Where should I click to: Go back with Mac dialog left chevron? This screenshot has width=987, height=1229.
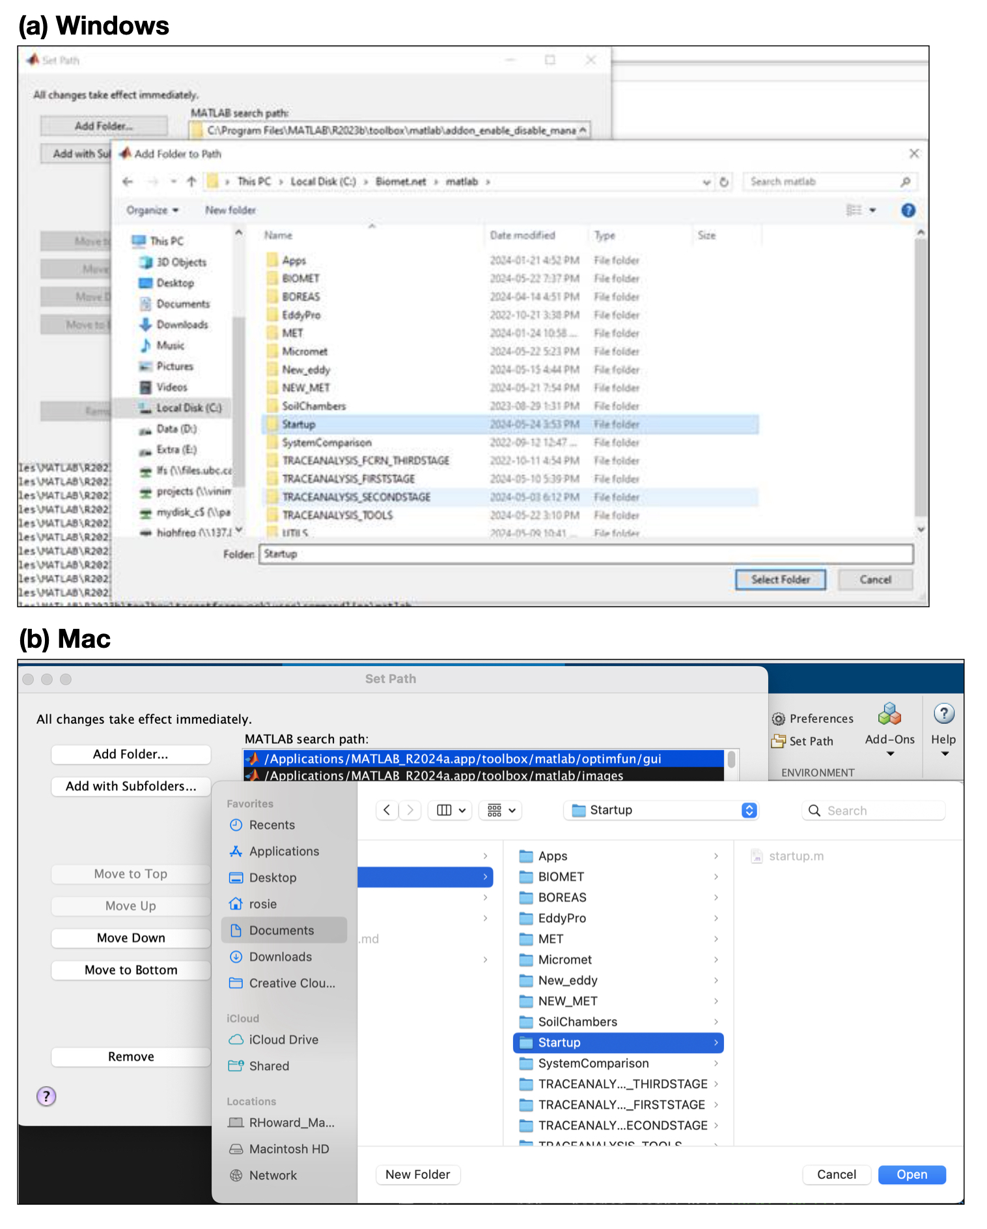pos(387,810)
